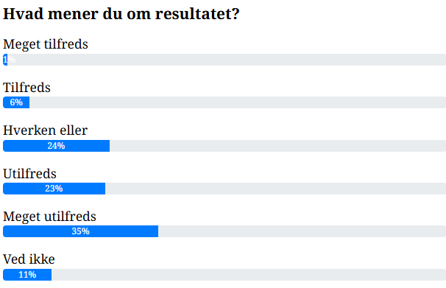
Task: Click the '35%' percentage text
Action: 80,231
